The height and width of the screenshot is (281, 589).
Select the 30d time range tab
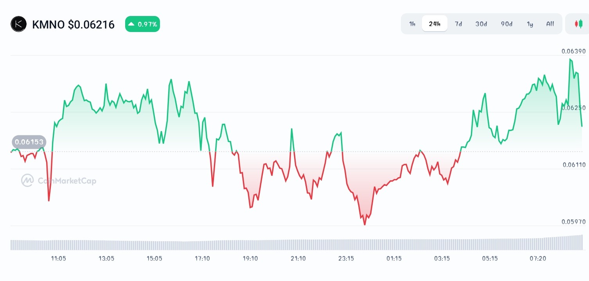pos(481,24)
